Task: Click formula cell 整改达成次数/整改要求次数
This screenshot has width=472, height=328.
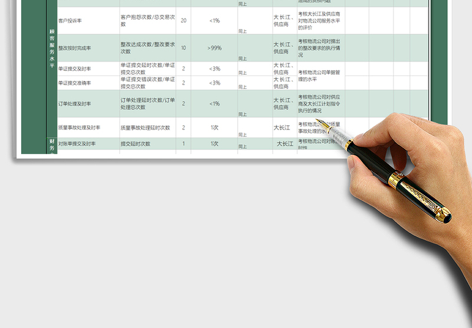Action: [147, 48]
